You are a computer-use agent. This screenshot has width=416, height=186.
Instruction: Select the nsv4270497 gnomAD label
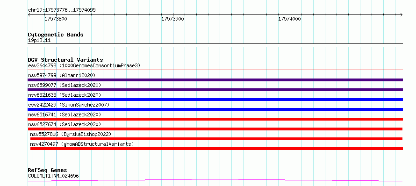coord(82,144)
